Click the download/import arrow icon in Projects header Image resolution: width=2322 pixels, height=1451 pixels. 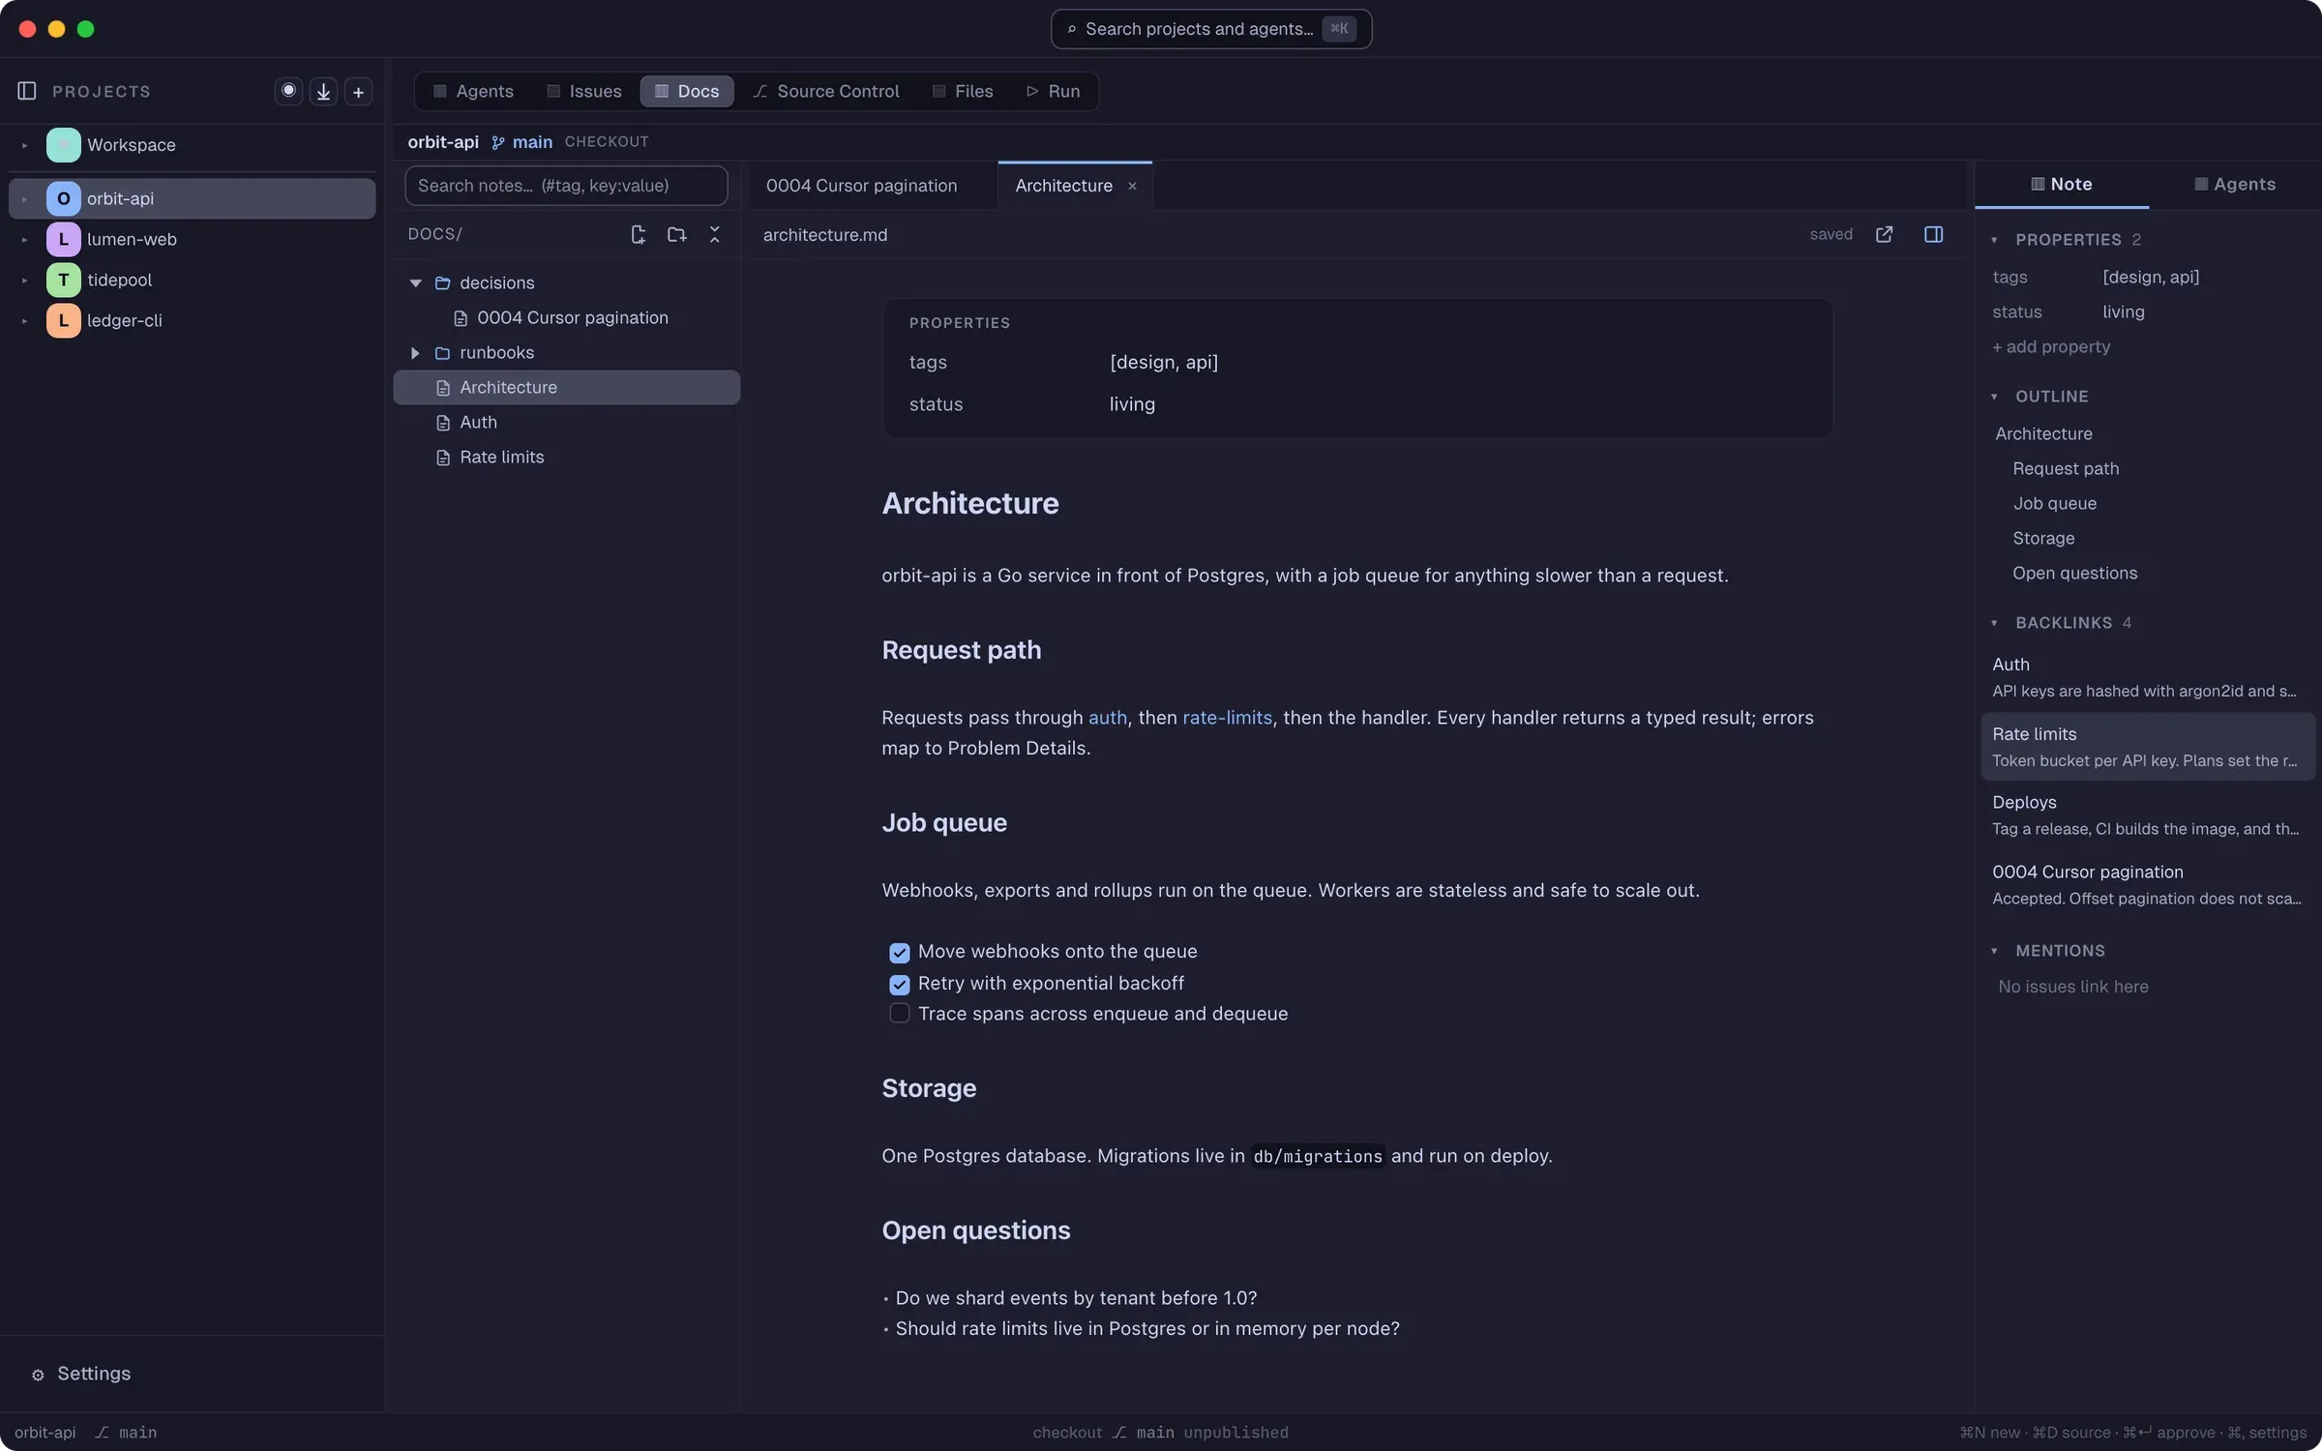(323, 91)
